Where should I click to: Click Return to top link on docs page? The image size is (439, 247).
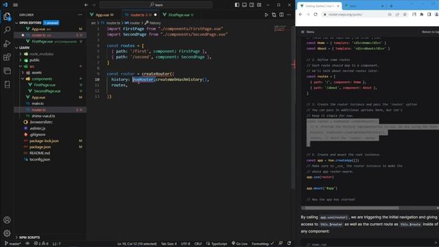(431, 32)
